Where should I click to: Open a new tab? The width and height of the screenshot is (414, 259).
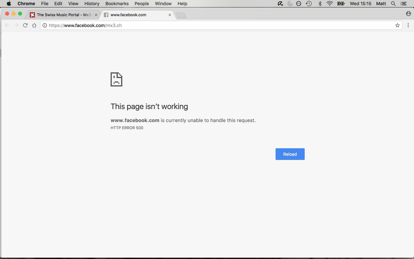pos(181,15)
